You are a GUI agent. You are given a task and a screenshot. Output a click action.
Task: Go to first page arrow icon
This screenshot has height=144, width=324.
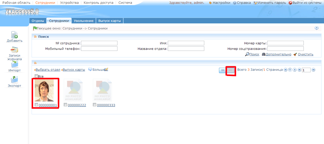(286, 70)
